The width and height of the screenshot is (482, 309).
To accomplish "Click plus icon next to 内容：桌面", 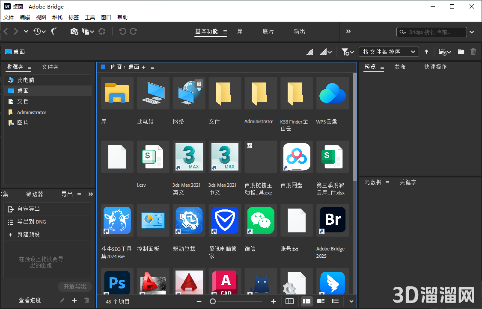I will [143, 67].
